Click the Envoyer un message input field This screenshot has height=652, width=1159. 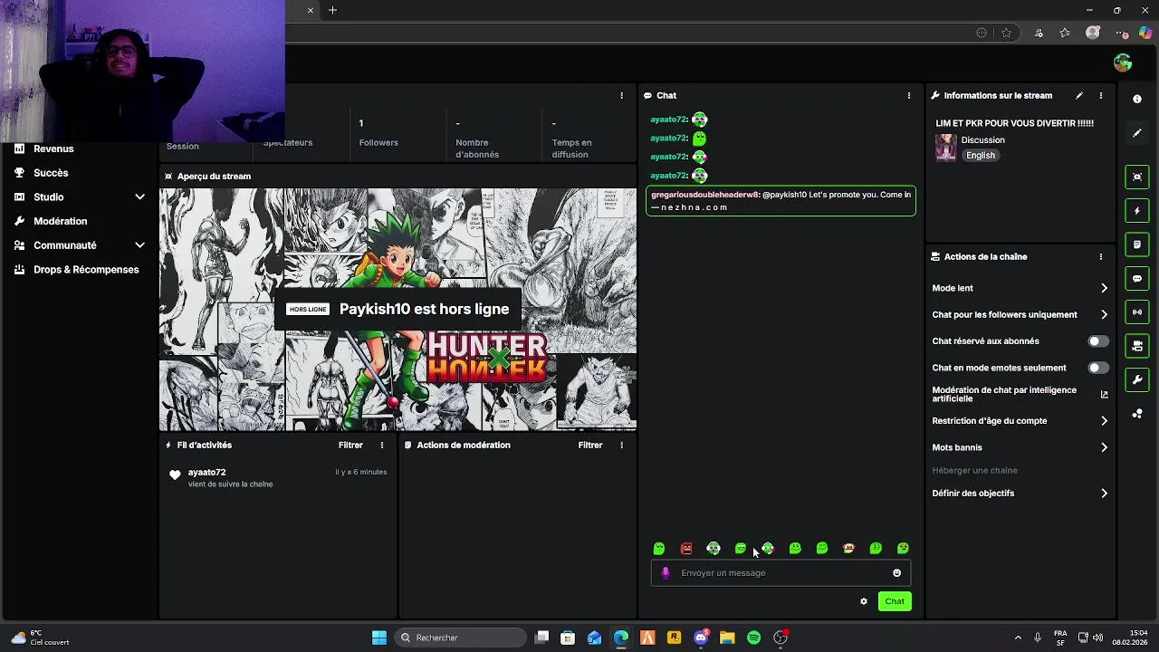point(781,572)
